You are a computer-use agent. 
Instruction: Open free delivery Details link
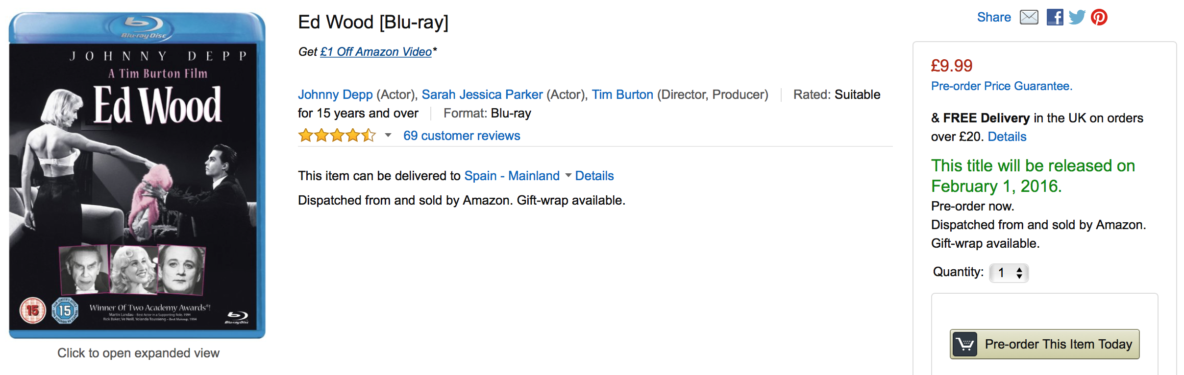coord(1007,137)
